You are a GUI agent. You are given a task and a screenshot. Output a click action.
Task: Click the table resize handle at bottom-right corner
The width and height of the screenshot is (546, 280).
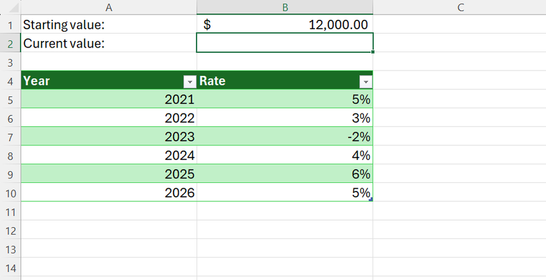(x=371, y=199)
